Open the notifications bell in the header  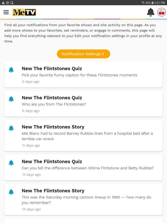click(x=151, y=12)
